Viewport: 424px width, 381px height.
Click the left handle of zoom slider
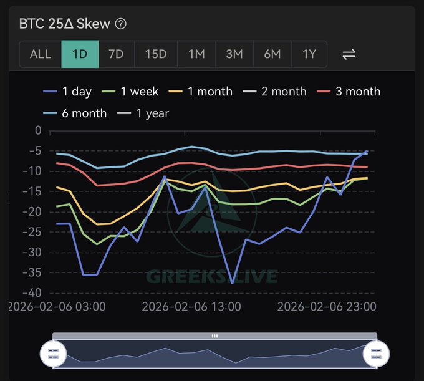click(53, 354)
